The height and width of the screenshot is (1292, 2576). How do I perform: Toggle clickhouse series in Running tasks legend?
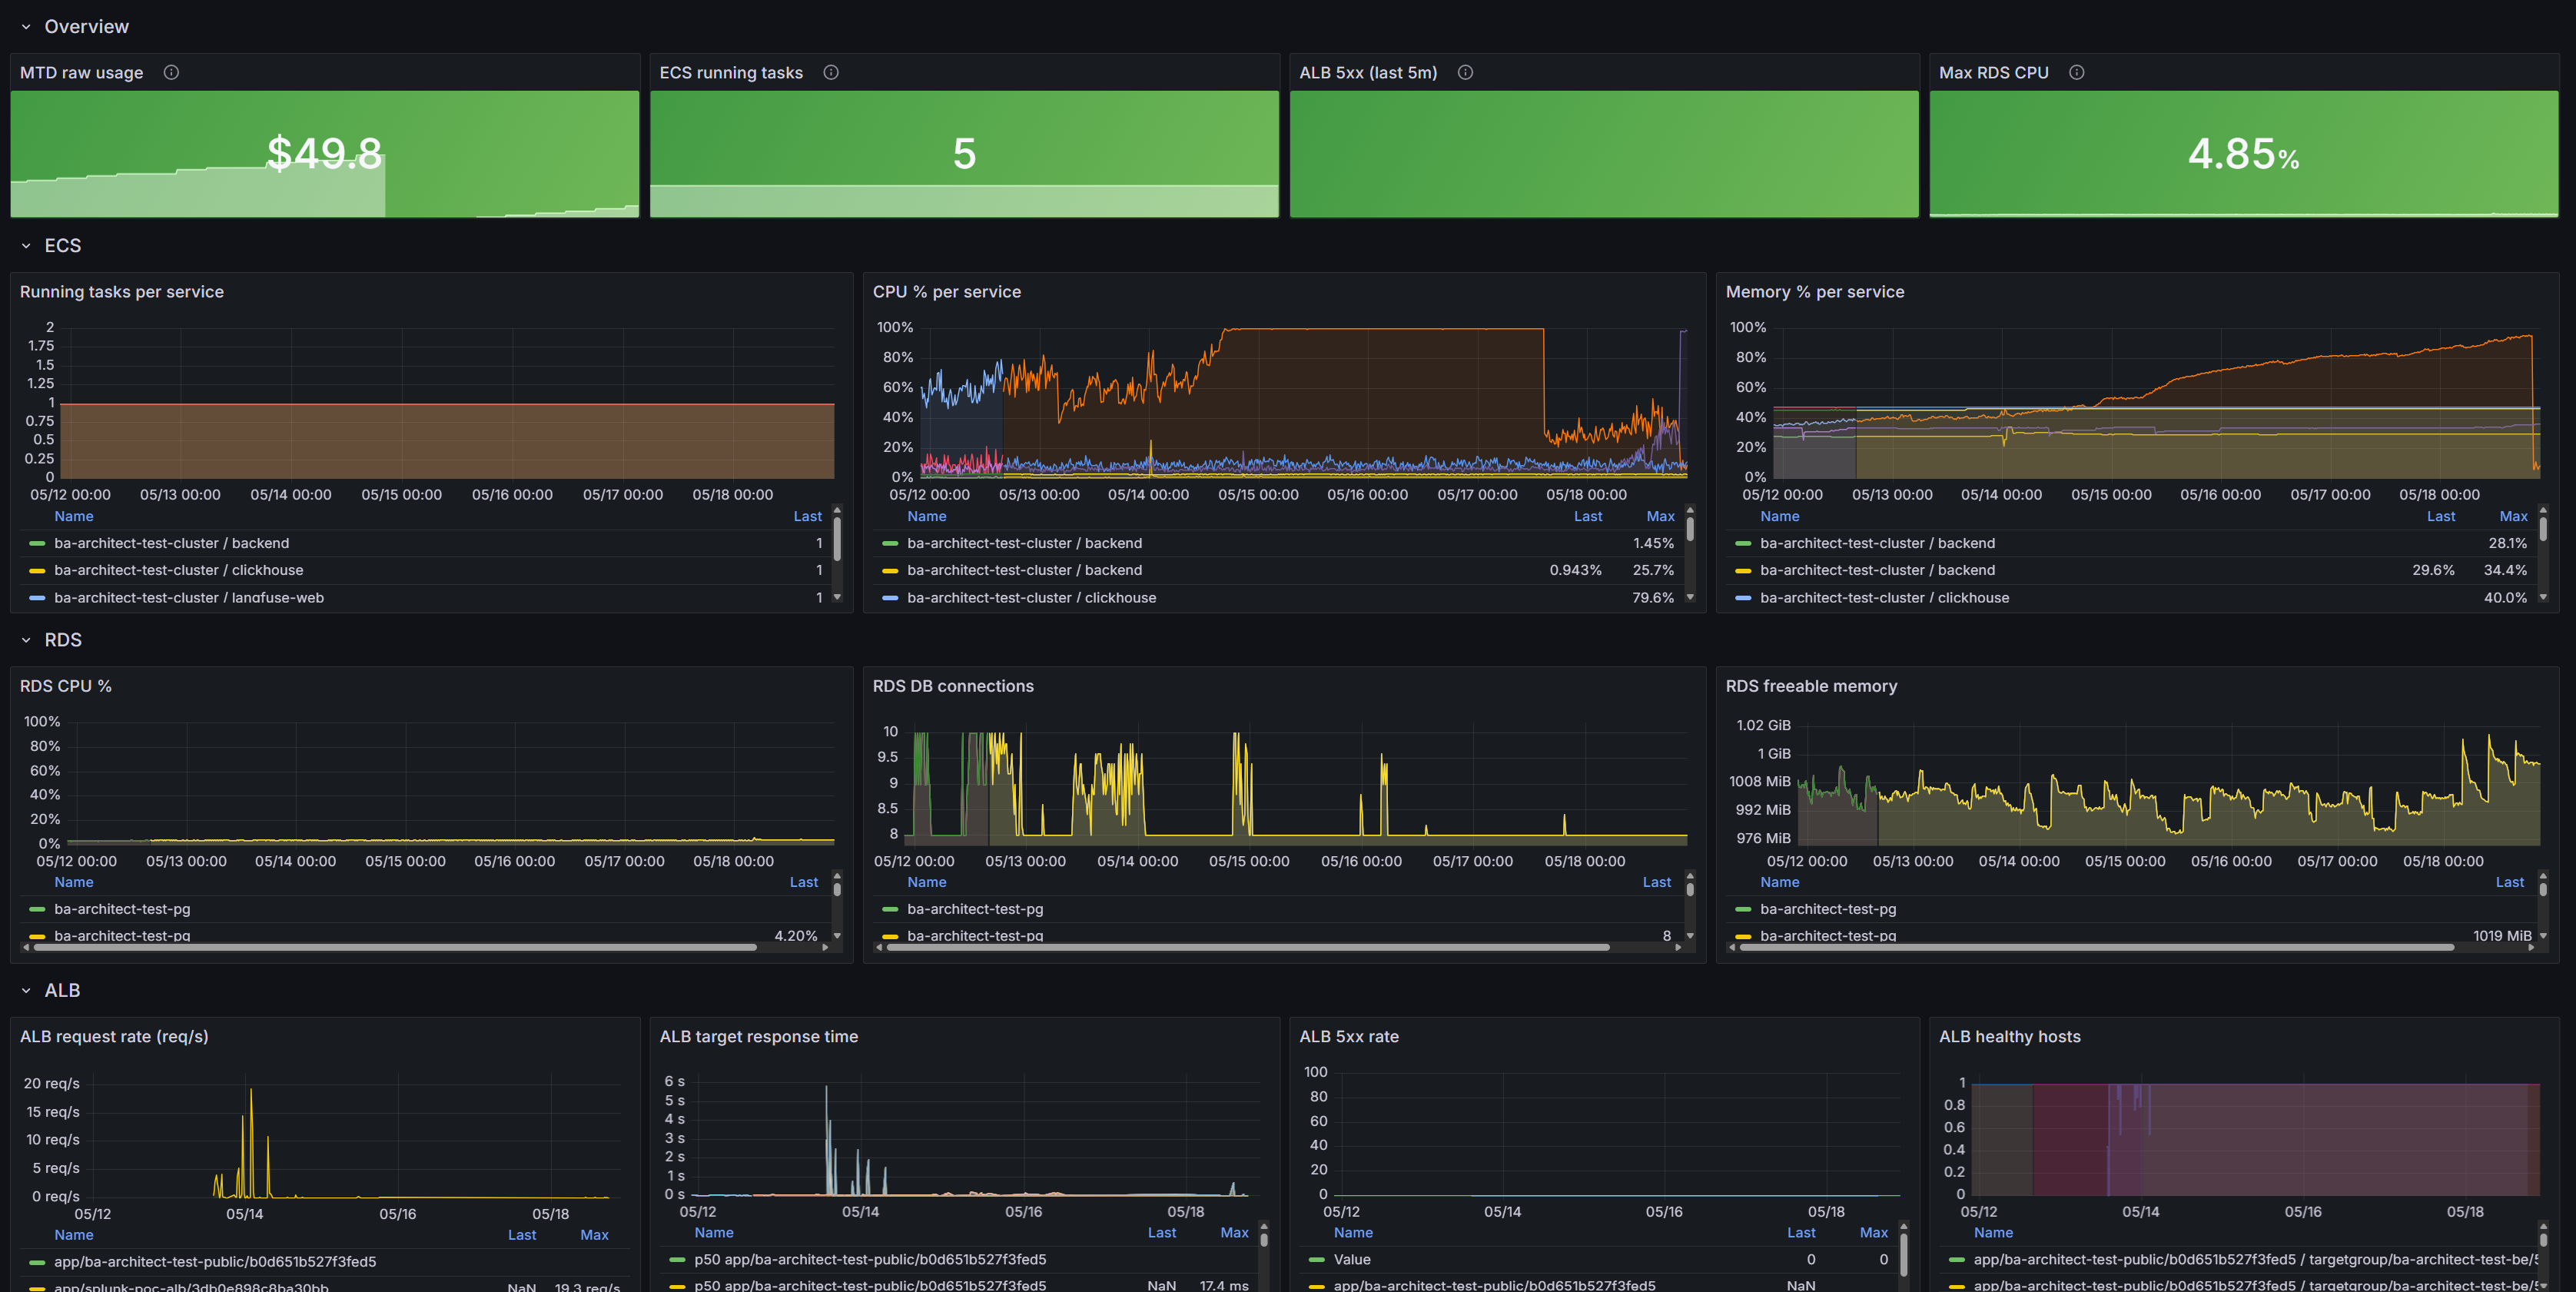(178, 570)
